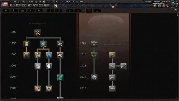Pick the 2004 green circuit board technology
This screenshot has height=101, width=179.
click(x=60, y=77)
